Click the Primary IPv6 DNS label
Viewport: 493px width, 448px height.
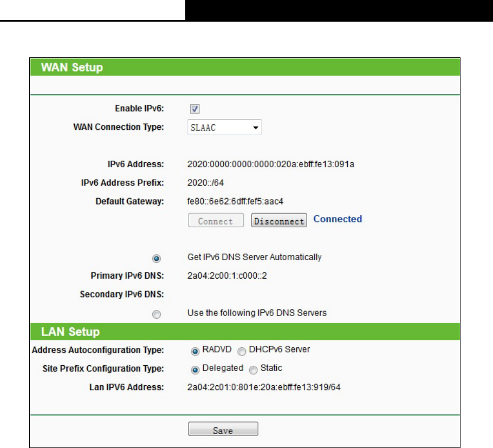tap(127, 275)
